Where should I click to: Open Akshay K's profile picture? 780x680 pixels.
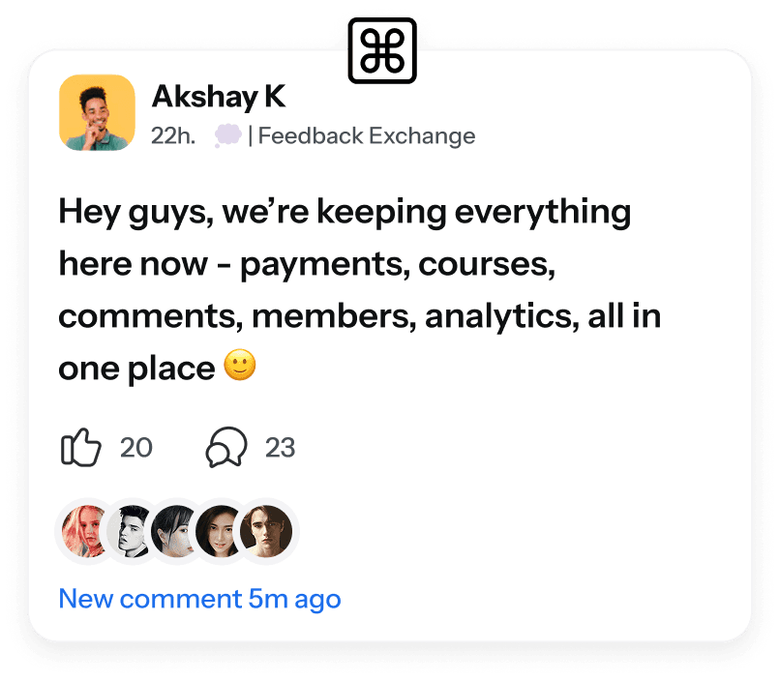click(97, 112)
